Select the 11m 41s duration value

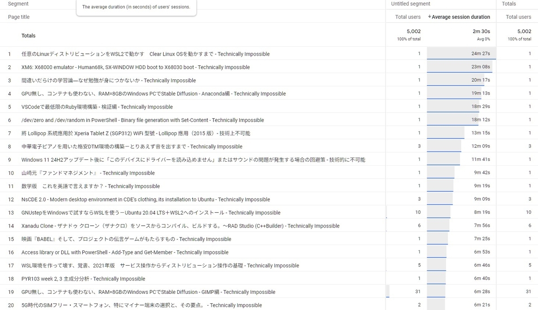pyautogui.click(x=481, y=159)
